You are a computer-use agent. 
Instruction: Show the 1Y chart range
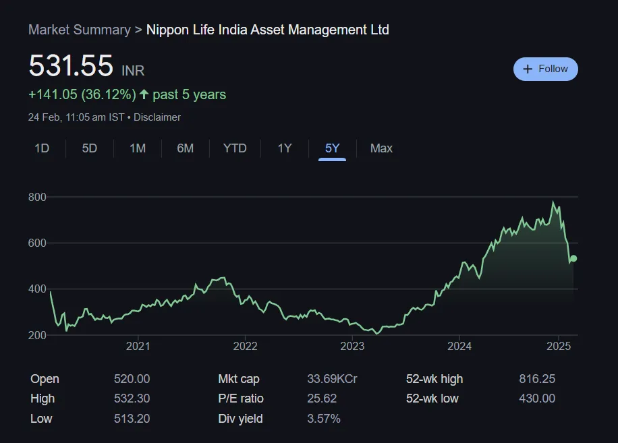pyautogui.click(x=285, y=148)
